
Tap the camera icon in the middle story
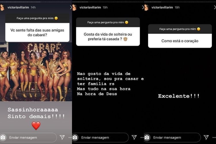pyautogui.click(x=75, y=137)
